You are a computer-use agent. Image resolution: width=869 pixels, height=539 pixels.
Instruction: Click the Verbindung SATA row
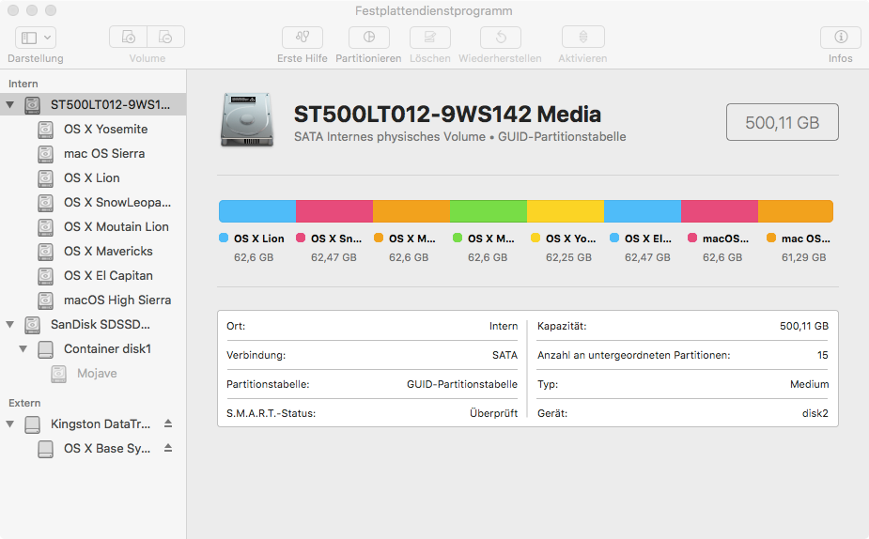[x=372, y=355]
